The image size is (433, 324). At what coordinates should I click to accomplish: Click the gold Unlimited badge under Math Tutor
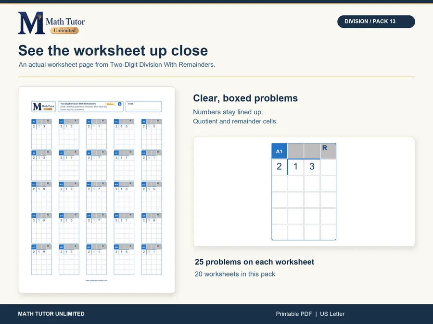click(64, 30)
